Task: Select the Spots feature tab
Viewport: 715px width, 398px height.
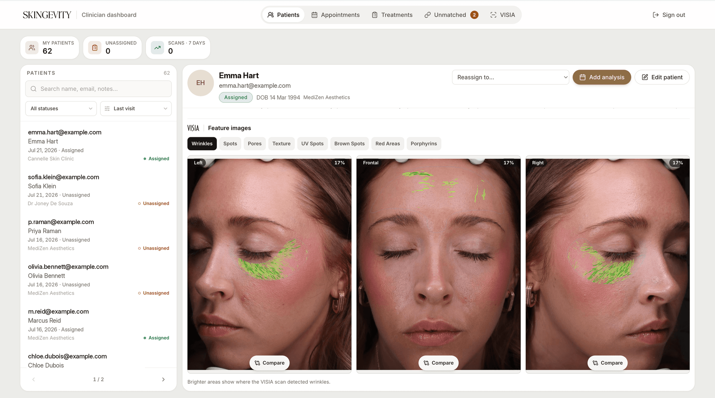Action: pos(230,144)
